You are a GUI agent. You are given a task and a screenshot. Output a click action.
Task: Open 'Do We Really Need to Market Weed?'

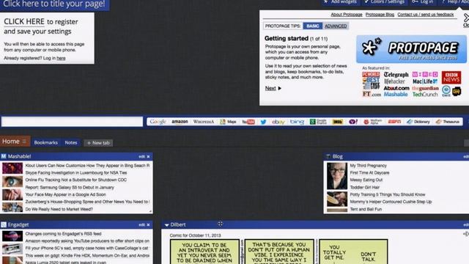(x=59, y=209)
